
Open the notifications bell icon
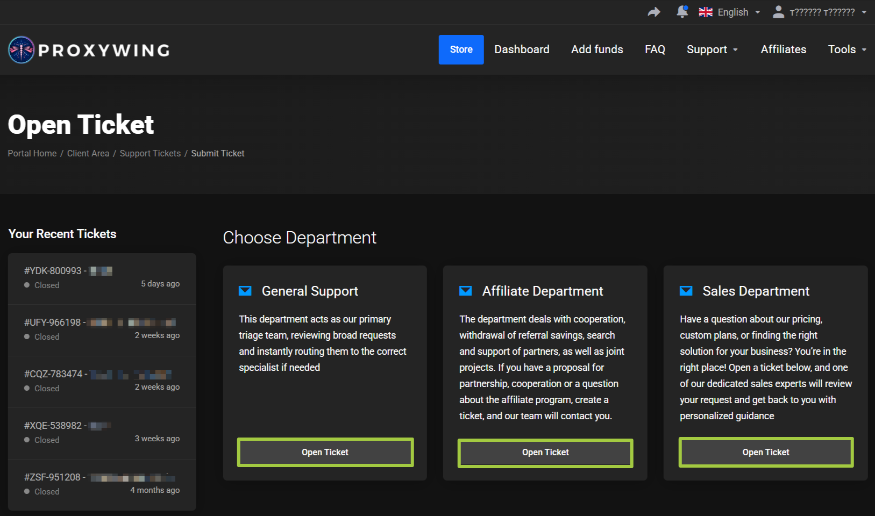[682, 12]
